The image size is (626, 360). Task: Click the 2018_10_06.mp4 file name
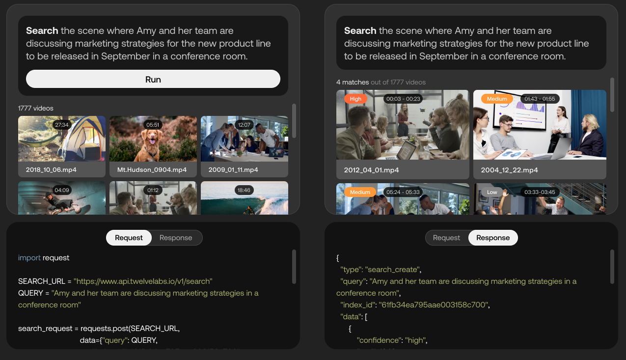tap(51, 169)
